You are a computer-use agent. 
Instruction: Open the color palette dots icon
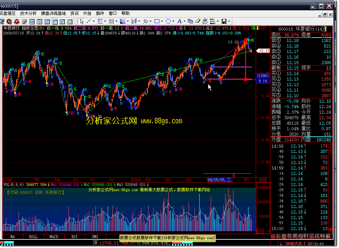pos(213,21)
